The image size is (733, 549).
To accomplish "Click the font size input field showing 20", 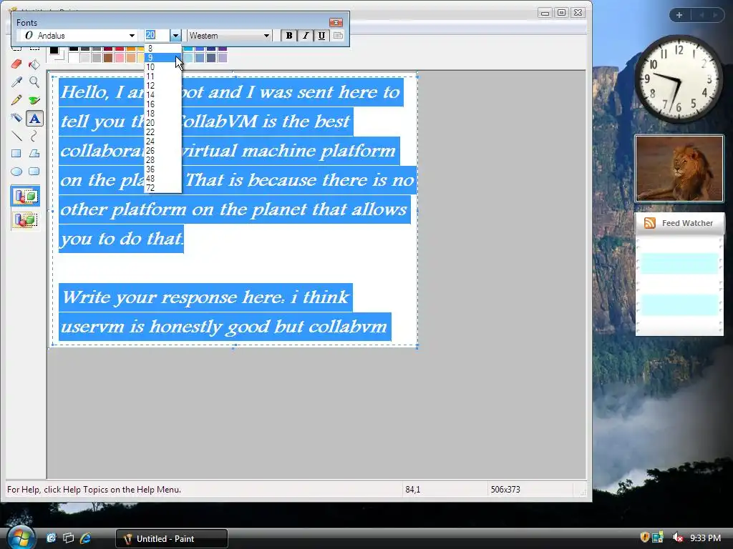I will pos(157,36).
